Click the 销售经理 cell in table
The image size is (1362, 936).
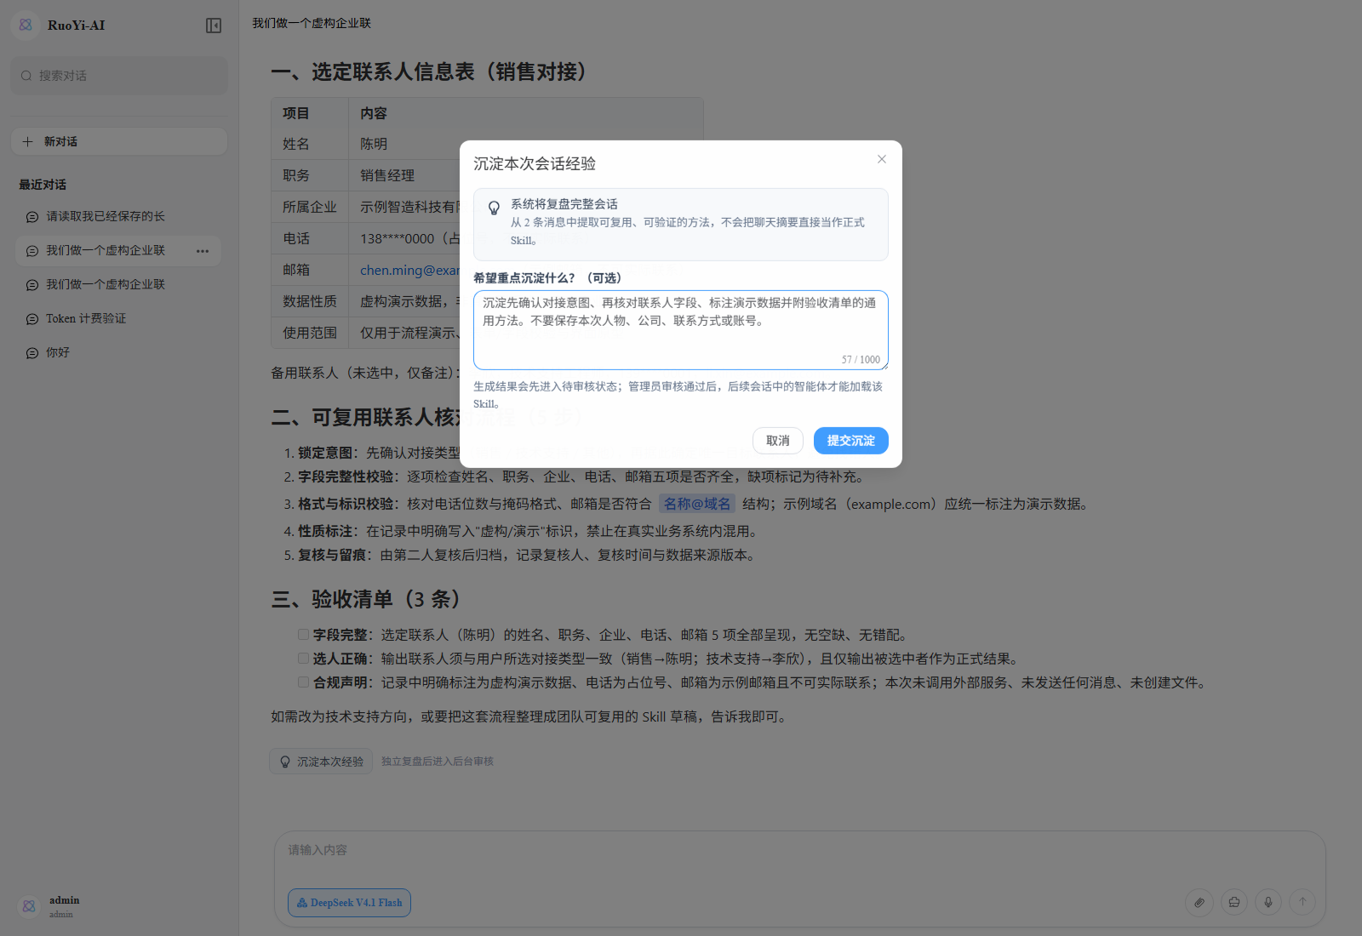[x=387, y=175]
